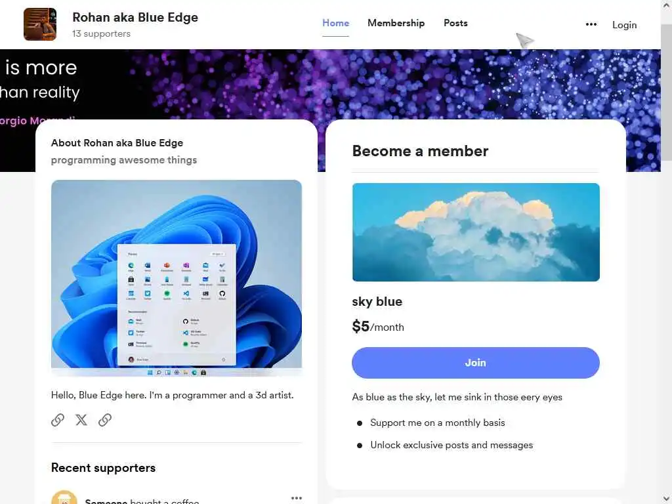672x504 pixels.
Task: Click the Rohan profile avatar picture
Action: [40, 24]
